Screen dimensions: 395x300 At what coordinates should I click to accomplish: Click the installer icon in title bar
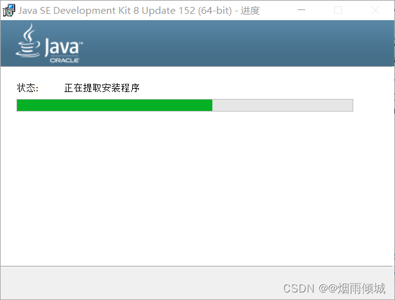point(9,10)
